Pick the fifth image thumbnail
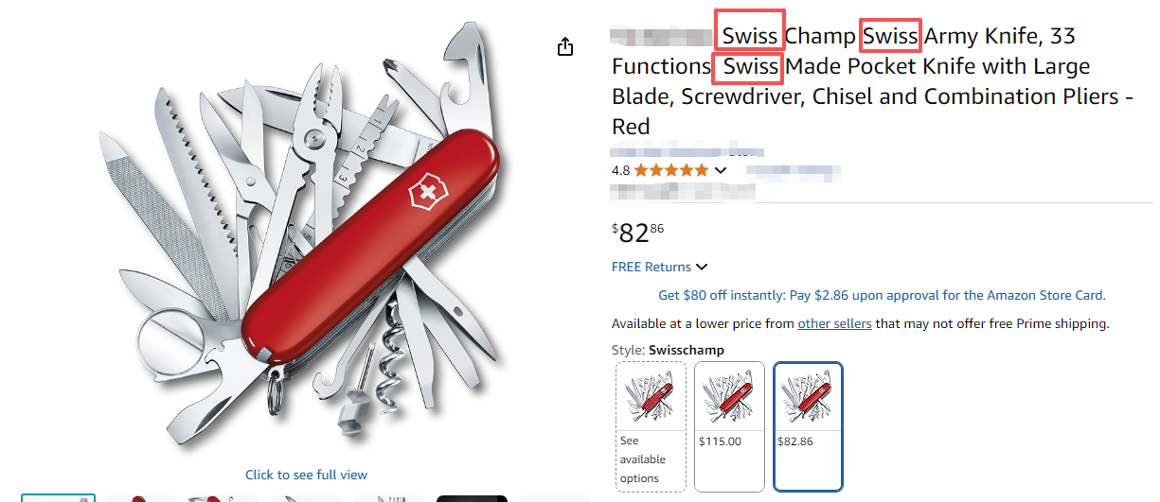Screen dimensions: 1160x502 389,497
